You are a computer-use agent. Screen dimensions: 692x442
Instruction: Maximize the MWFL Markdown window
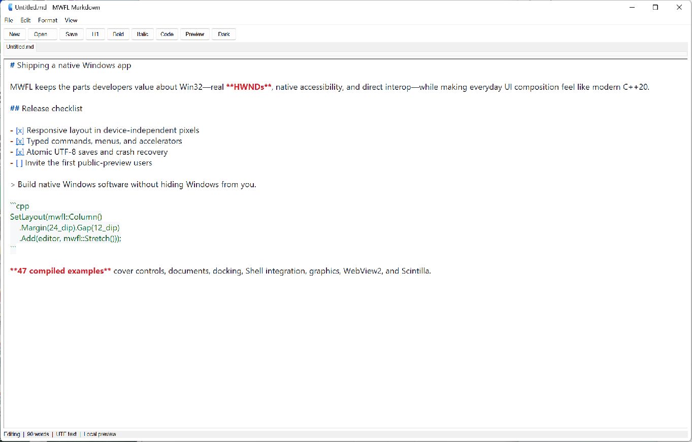click(655, 8)
